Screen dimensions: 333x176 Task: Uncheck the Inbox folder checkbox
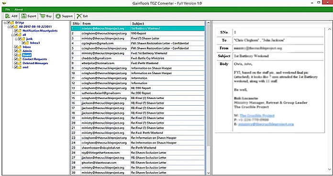point(16,47)
